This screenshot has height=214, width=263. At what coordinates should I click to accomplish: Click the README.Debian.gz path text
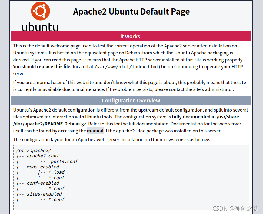[50, 124]
